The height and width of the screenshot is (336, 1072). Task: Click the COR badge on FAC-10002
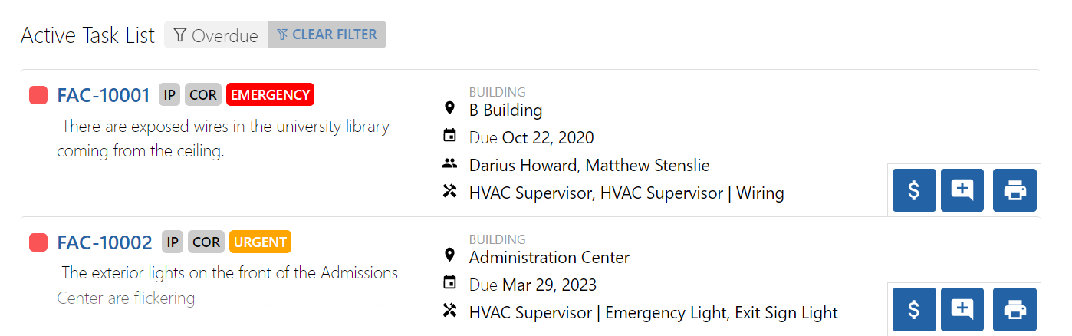click(206, 242)
